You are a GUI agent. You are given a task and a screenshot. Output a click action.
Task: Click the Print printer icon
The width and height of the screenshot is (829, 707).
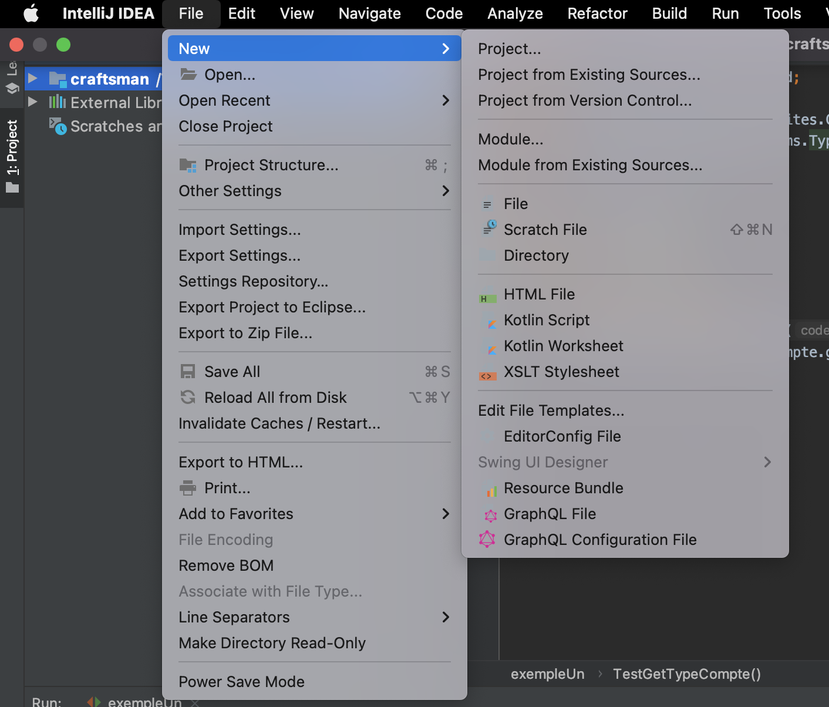(x=188, y=488)
